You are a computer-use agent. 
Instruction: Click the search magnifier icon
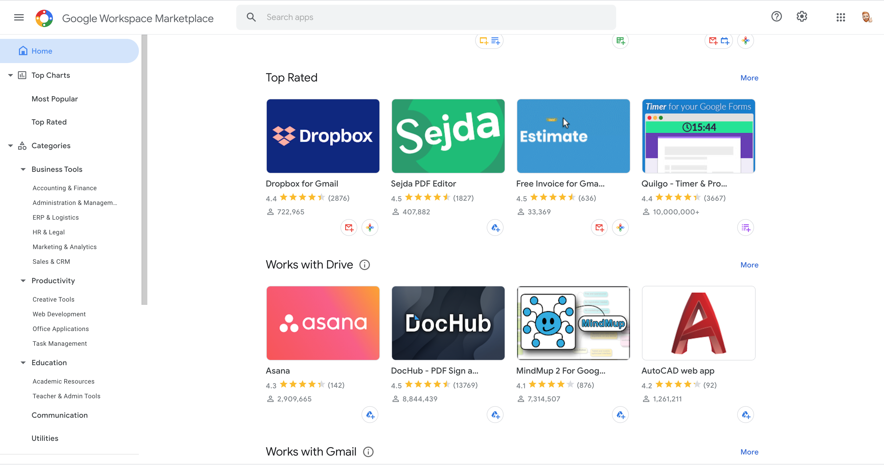click(x=251, y=17)
